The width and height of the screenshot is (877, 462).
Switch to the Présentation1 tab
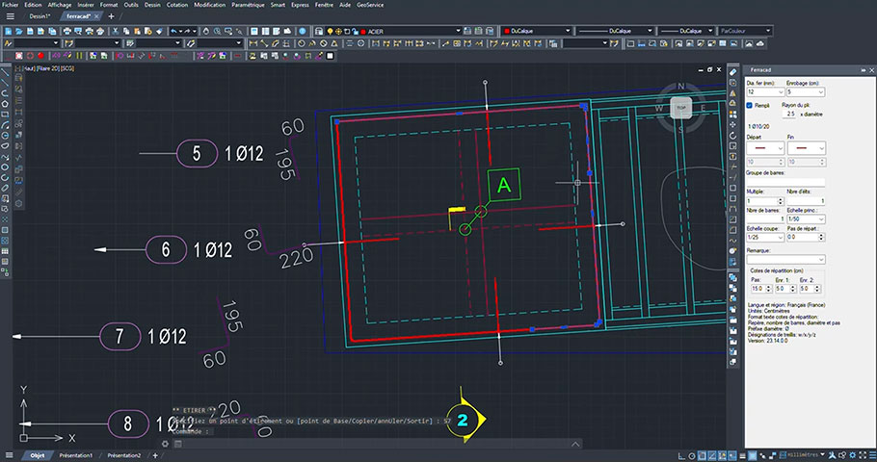(76, 456)
